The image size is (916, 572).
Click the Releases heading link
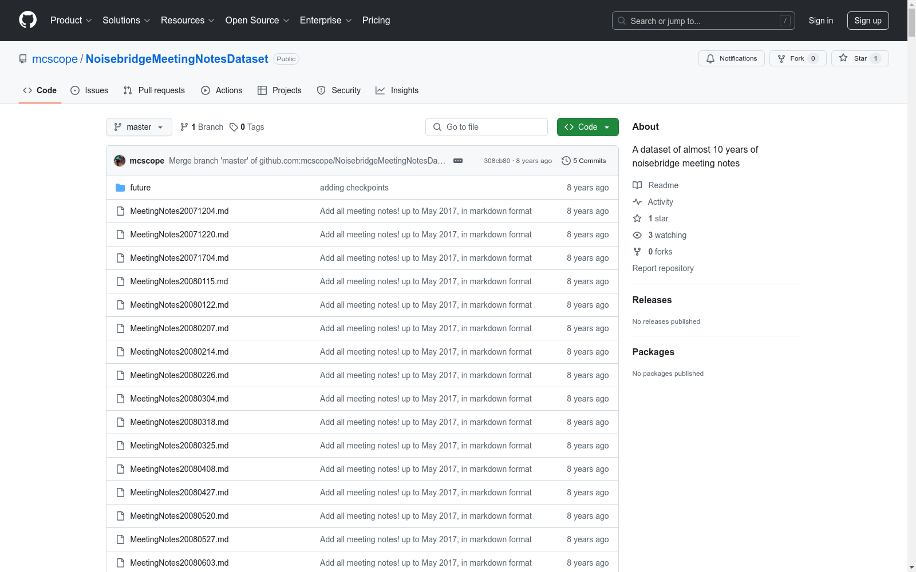[x=652, y=300]
